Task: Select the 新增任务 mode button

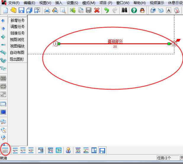Action: (17, 21)
